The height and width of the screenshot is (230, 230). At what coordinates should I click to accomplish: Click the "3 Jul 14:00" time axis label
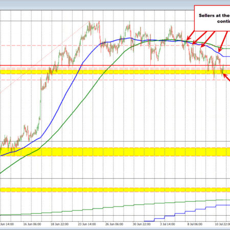point(168,224)
